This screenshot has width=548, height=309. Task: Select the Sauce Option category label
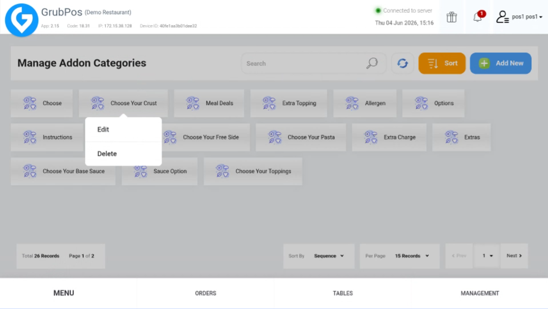[170, 171]
